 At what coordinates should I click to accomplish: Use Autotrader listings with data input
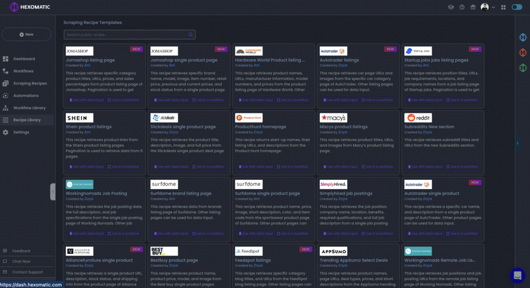click(x=341, y=100)
